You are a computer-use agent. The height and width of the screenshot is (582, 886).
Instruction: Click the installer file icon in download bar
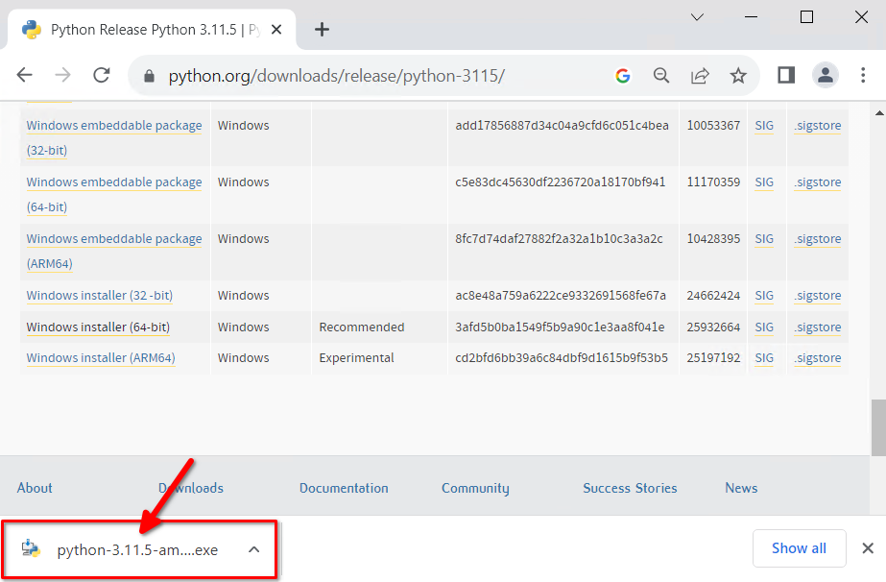(x=31, y=548)
